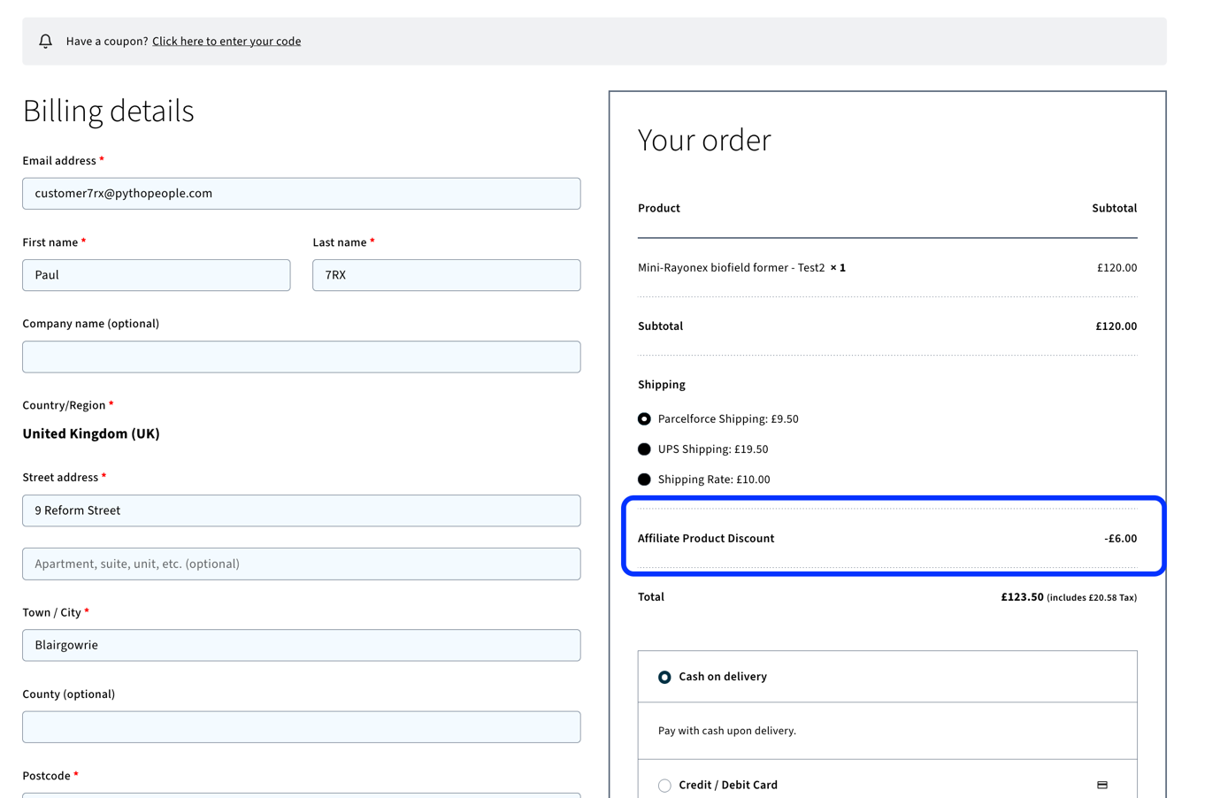The image size is (1220, 798).
Task: Click the discount amount '-£6.00'
Action: (1121, 538)
